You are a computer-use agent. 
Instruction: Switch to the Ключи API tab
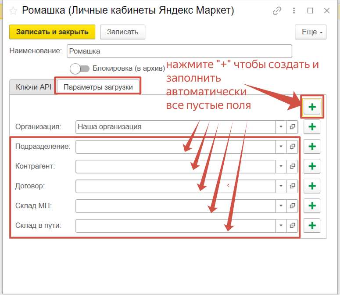[33, 87]
